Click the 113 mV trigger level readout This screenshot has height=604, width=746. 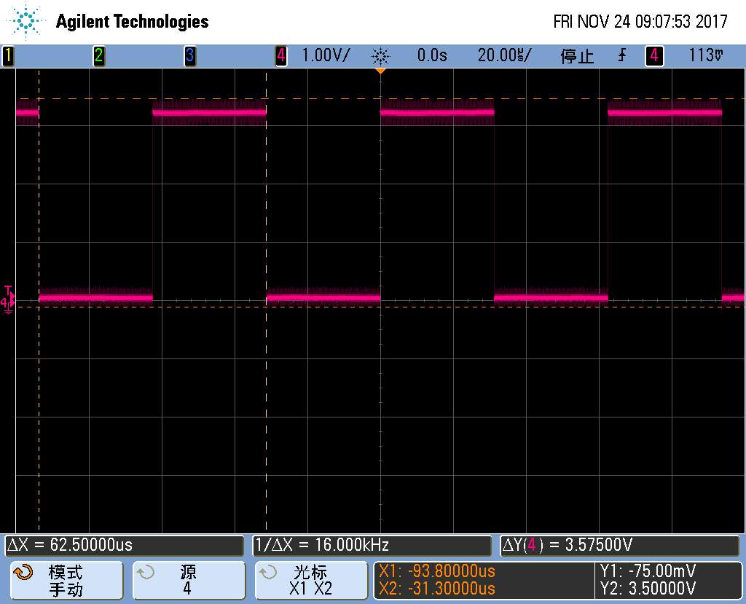click(706, 55)
